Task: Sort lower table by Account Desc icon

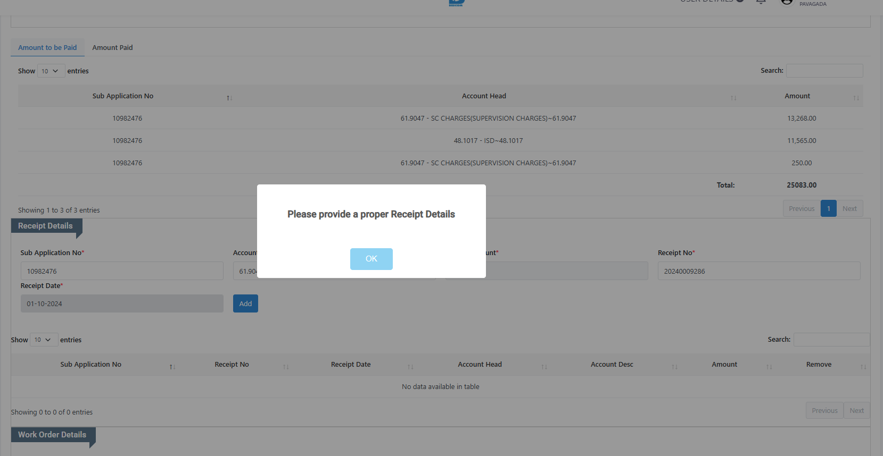Action: point(674,367)
